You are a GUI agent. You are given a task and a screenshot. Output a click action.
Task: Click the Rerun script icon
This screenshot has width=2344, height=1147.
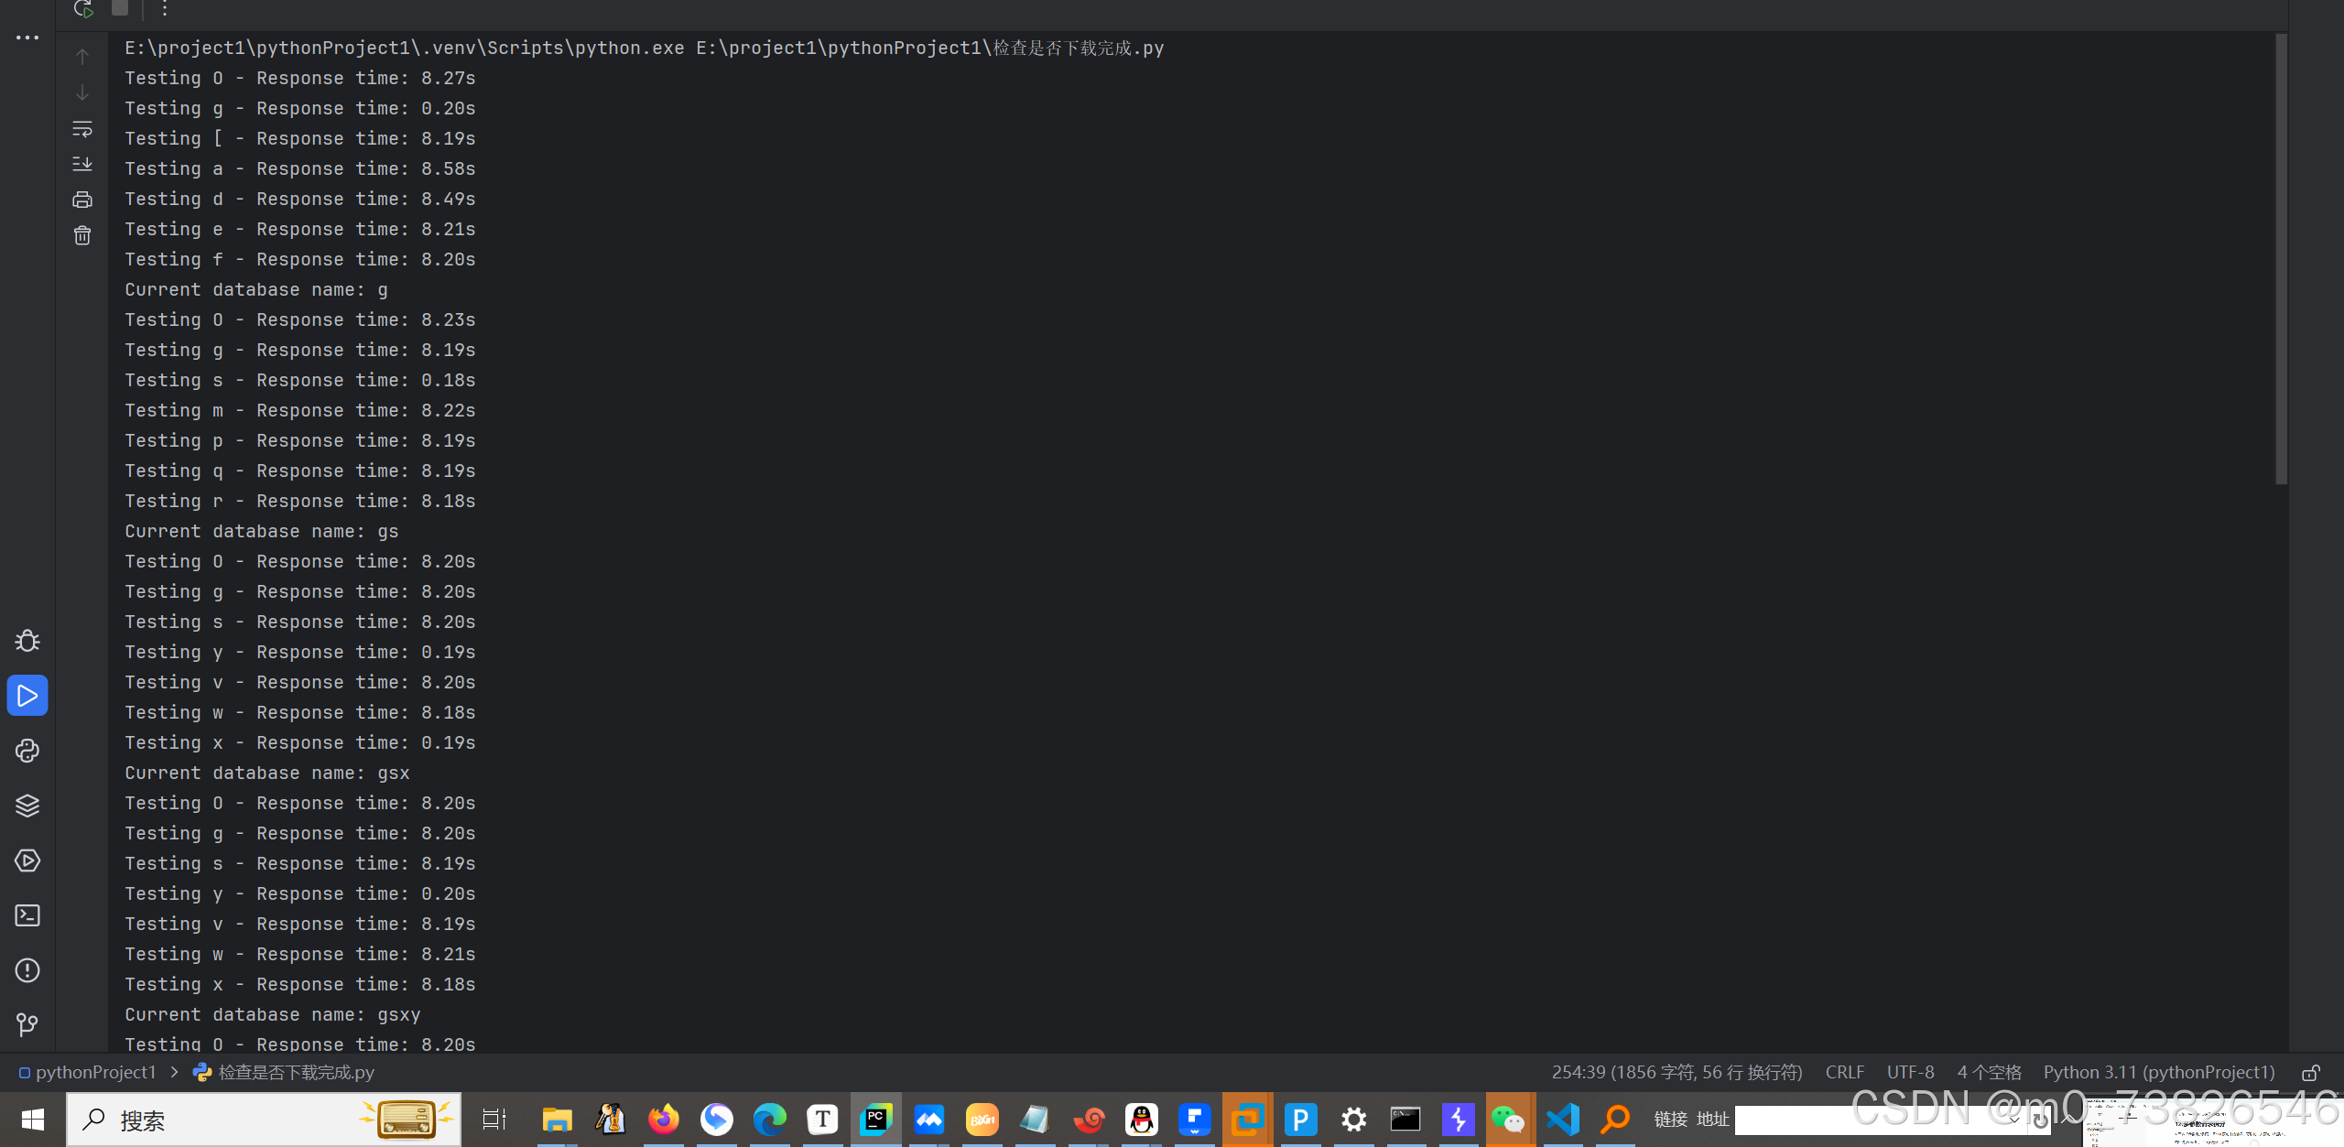click(x=83, y=8)
